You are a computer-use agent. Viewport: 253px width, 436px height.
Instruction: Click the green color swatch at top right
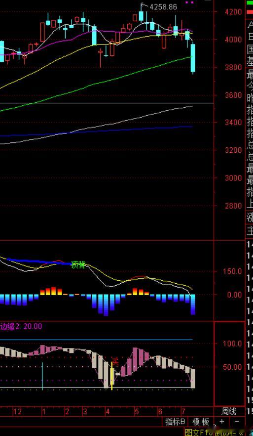[x=250, y=3]
